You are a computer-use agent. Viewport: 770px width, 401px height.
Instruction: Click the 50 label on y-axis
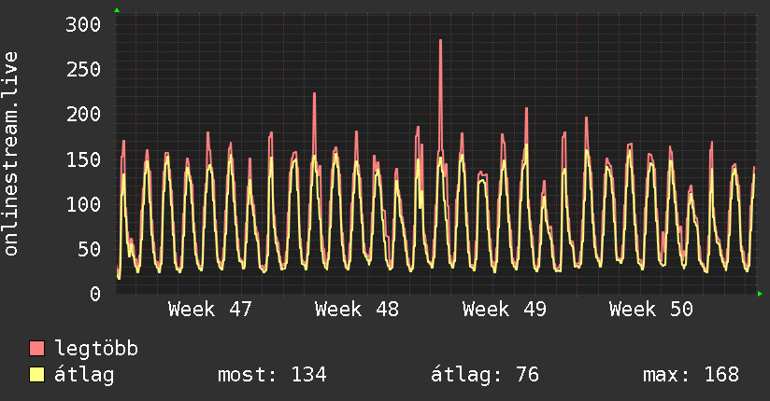[x=88, y=249]
